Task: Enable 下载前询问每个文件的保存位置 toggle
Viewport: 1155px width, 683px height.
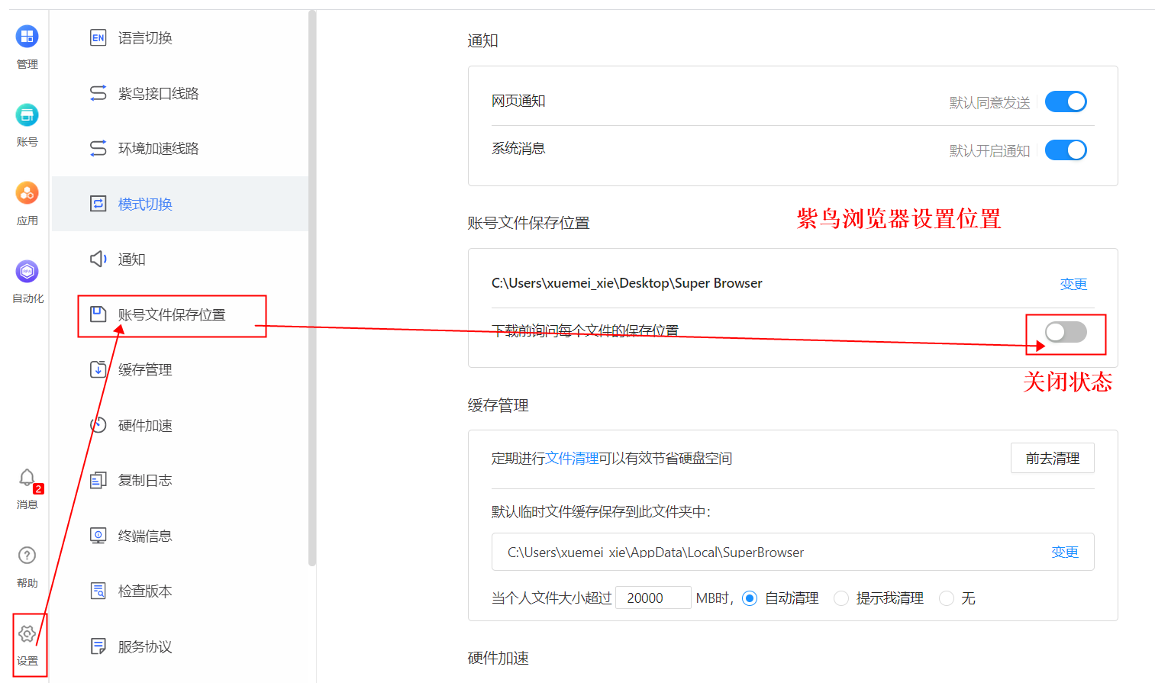Action: tap(1066, 332)
